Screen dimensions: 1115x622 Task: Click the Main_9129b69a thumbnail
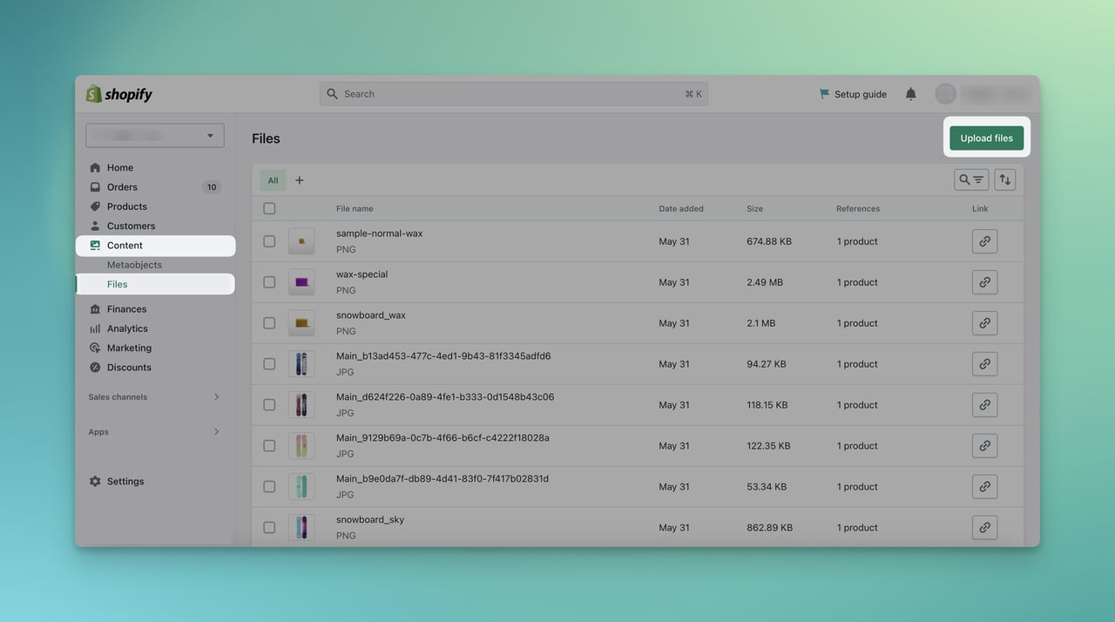(301, 446)
